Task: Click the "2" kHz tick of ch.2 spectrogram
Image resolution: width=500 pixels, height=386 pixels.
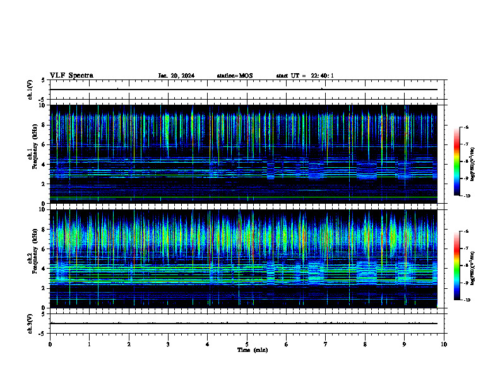Action: (44, 288)
